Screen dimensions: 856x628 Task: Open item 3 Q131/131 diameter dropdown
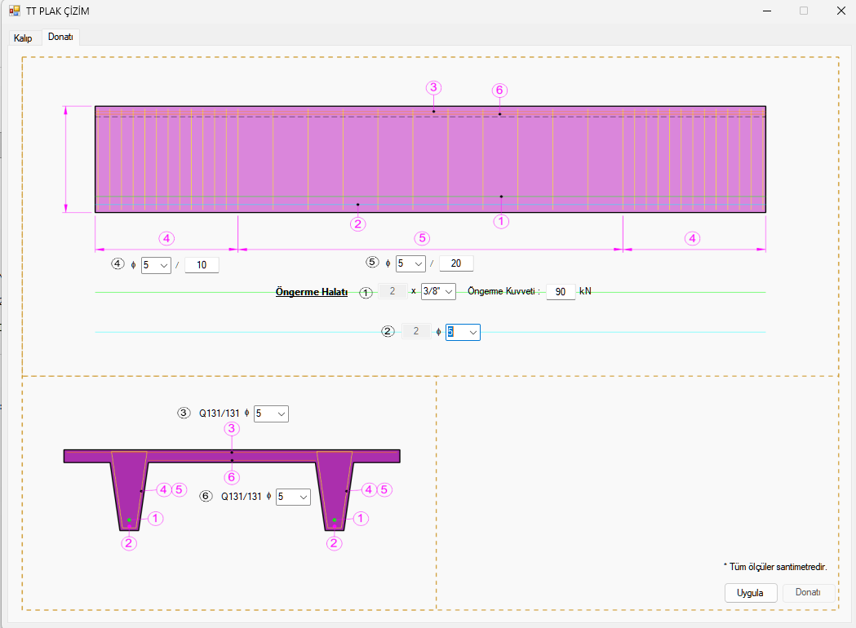pos(272,414)
